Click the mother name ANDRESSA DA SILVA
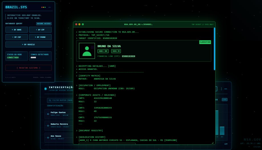The image size is (262, 150). (x=105, y=79)
